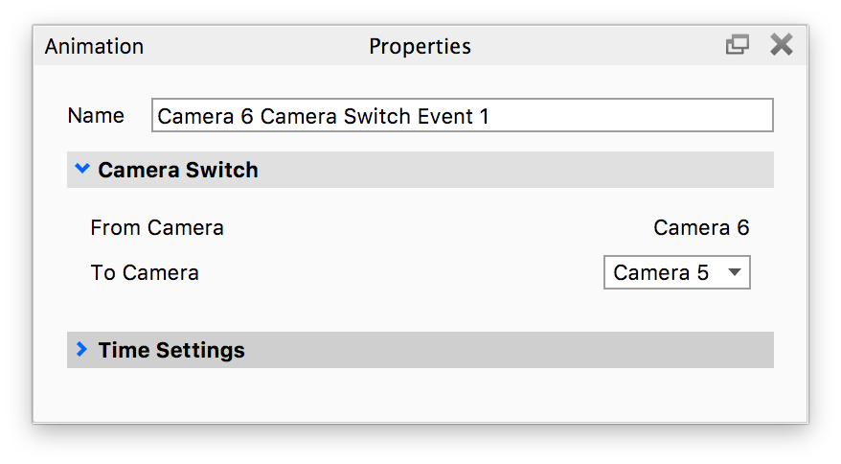The width and height of the screenshot is (841, 464).
Task: Click the Camera 5 text in the combo box
Action: (x=661, y=272)
